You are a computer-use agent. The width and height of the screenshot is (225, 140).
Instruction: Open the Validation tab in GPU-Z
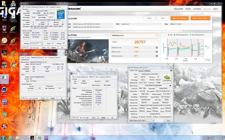pos(147,71)
